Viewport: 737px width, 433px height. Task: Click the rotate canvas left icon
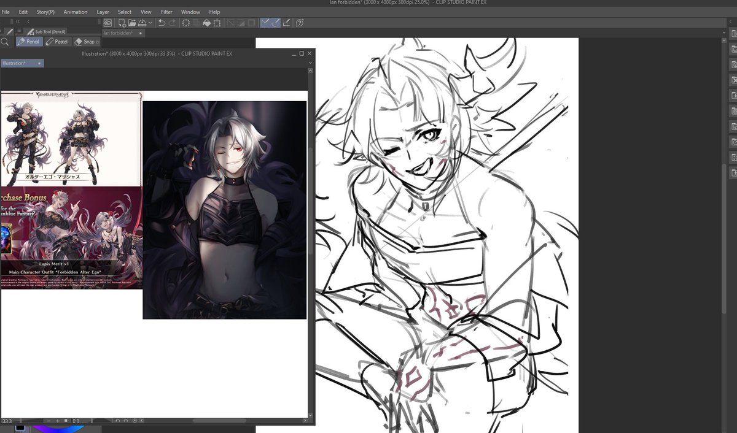coord(117,421)
